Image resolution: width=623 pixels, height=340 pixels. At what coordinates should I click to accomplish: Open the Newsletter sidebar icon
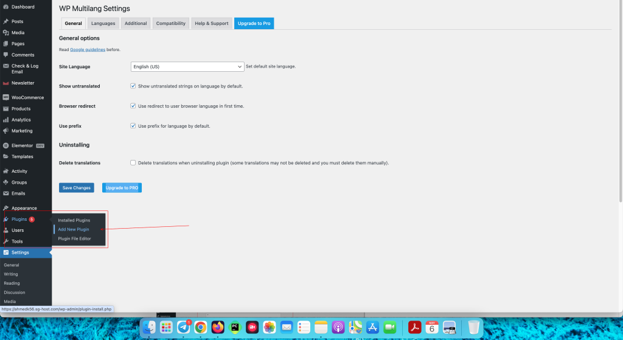[6, 83]
